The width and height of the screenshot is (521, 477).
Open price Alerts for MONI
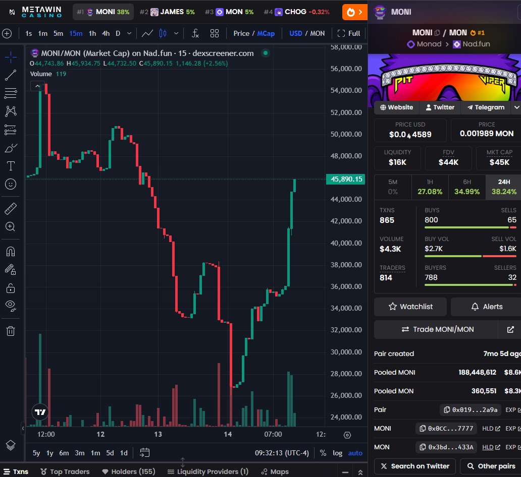[487, 307]
